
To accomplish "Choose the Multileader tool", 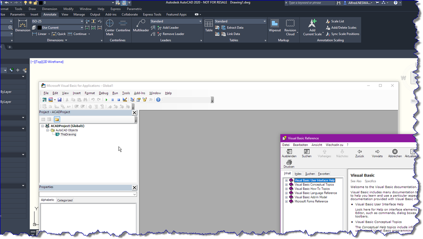I will [x=141, y=26].
